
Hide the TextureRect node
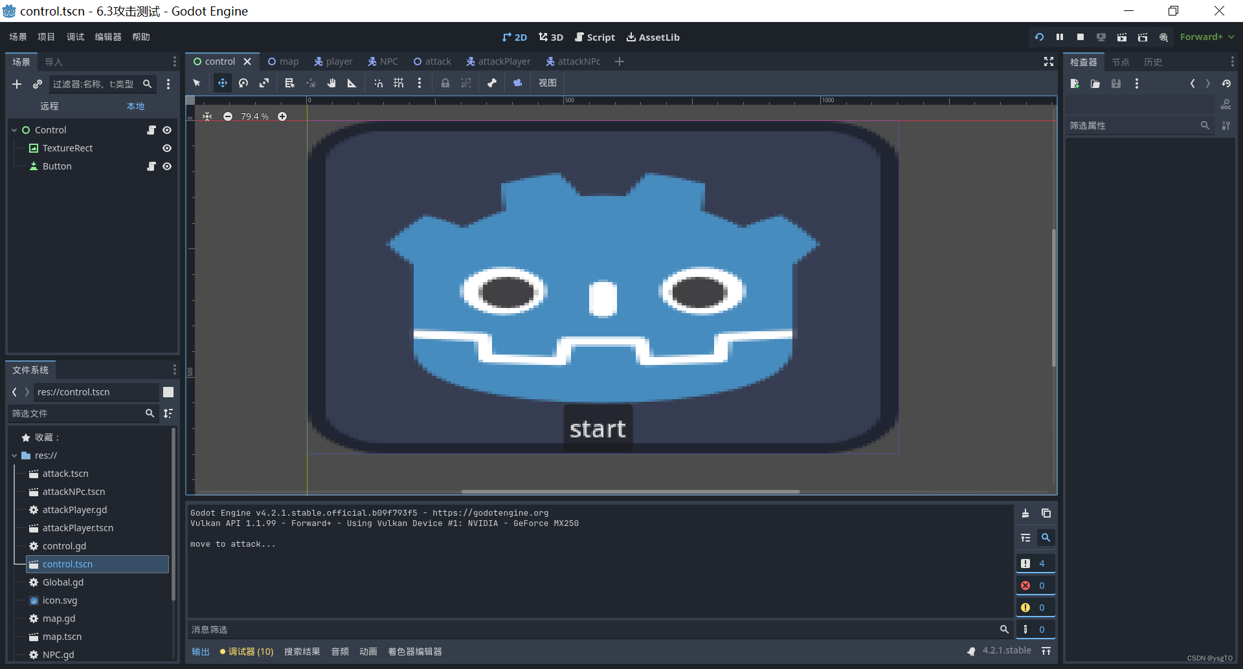pos(167,148)
